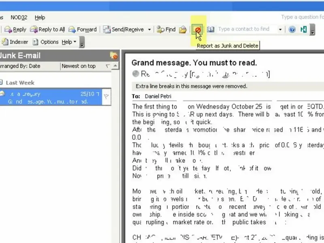Screen dimensions: 324x243
Task: Open the Send/Receive dropdown arrow
Action: pos(149,30)
